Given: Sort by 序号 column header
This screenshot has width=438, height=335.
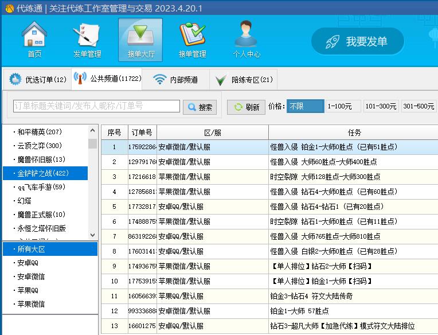Looking at the screenshot, I should pos(114,133).
